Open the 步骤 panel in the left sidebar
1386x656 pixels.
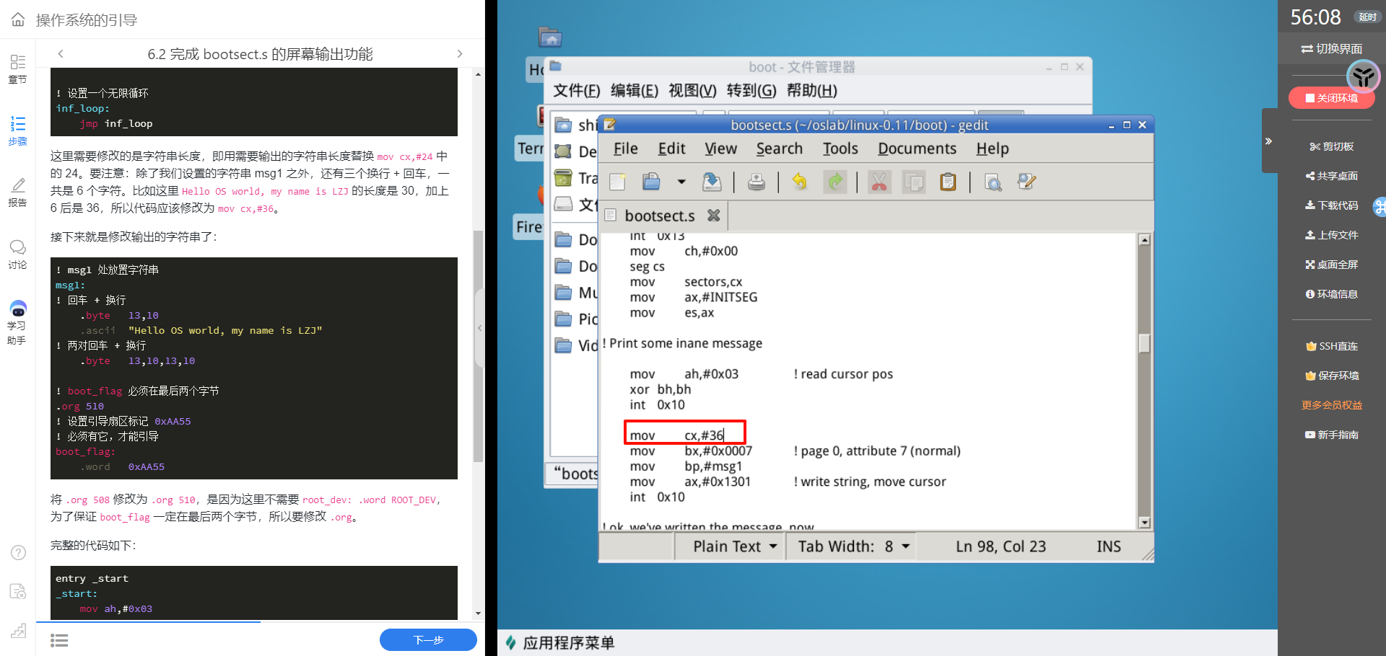click(17, 130)
